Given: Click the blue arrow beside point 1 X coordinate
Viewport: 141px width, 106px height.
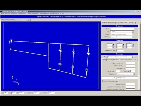Looking at the screenshot, I should click(x=113, y=44).
